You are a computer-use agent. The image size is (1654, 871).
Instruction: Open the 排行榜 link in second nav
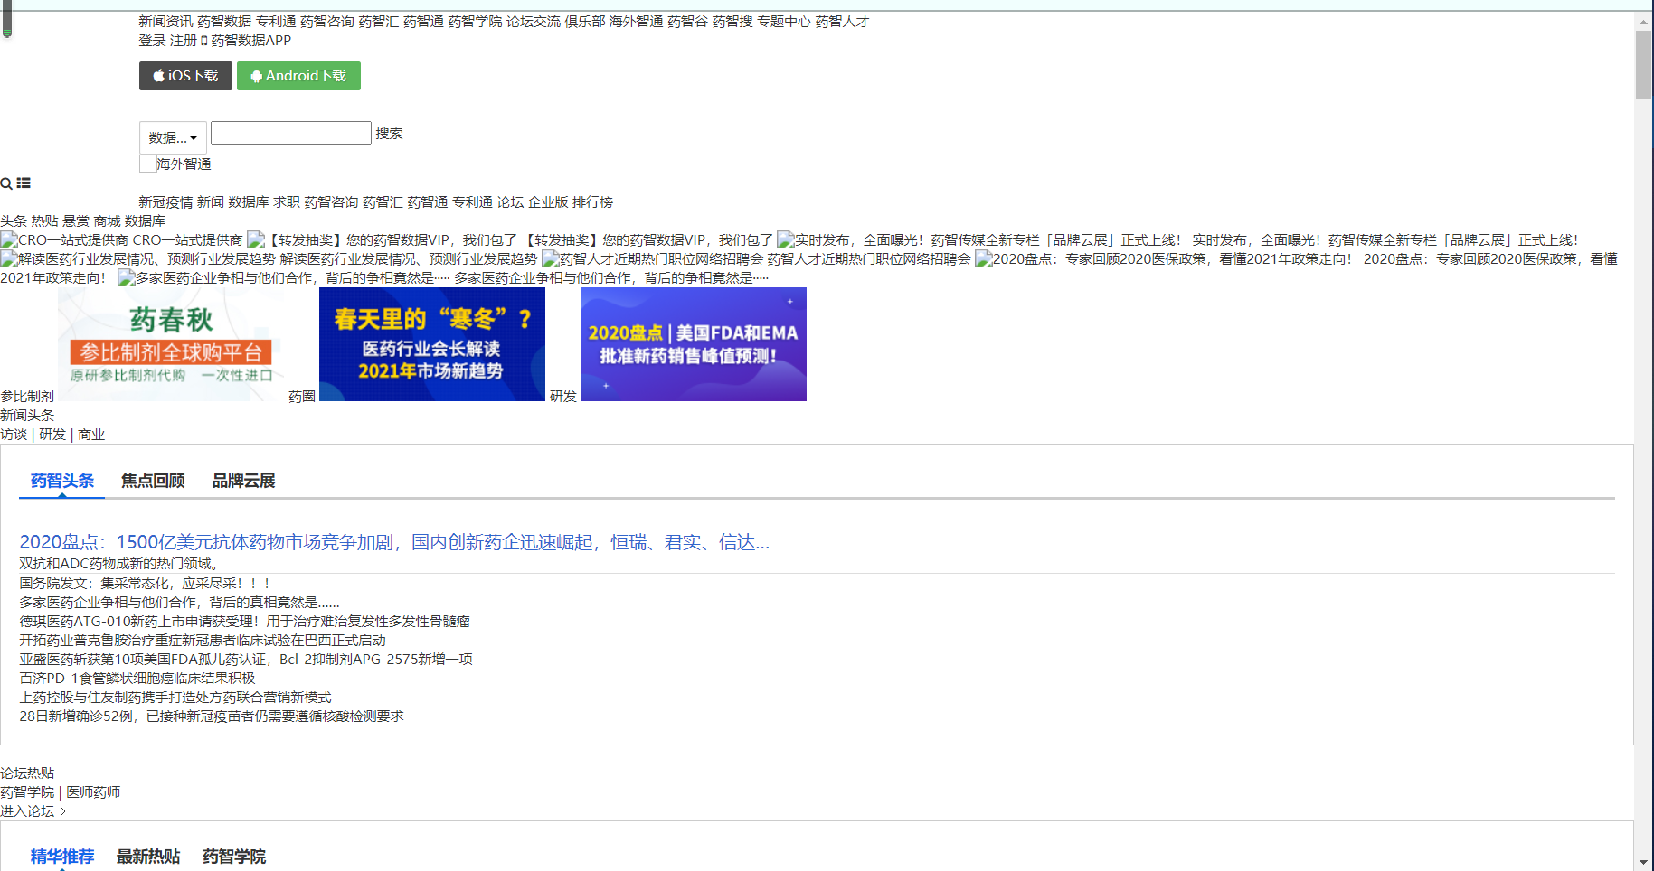point(592,202)
